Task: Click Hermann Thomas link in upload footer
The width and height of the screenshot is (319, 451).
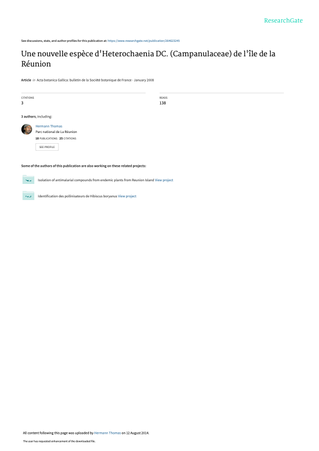Action: (x=107, y=433)
